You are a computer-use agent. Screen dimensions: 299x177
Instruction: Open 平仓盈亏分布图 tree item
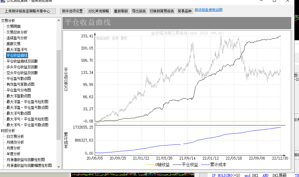[x=19, y=90]
